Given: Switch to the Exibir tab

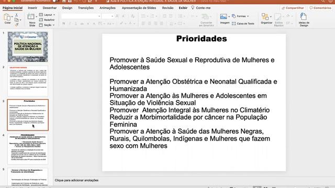Looking at the screenshot, I should [x=183, y=8].
